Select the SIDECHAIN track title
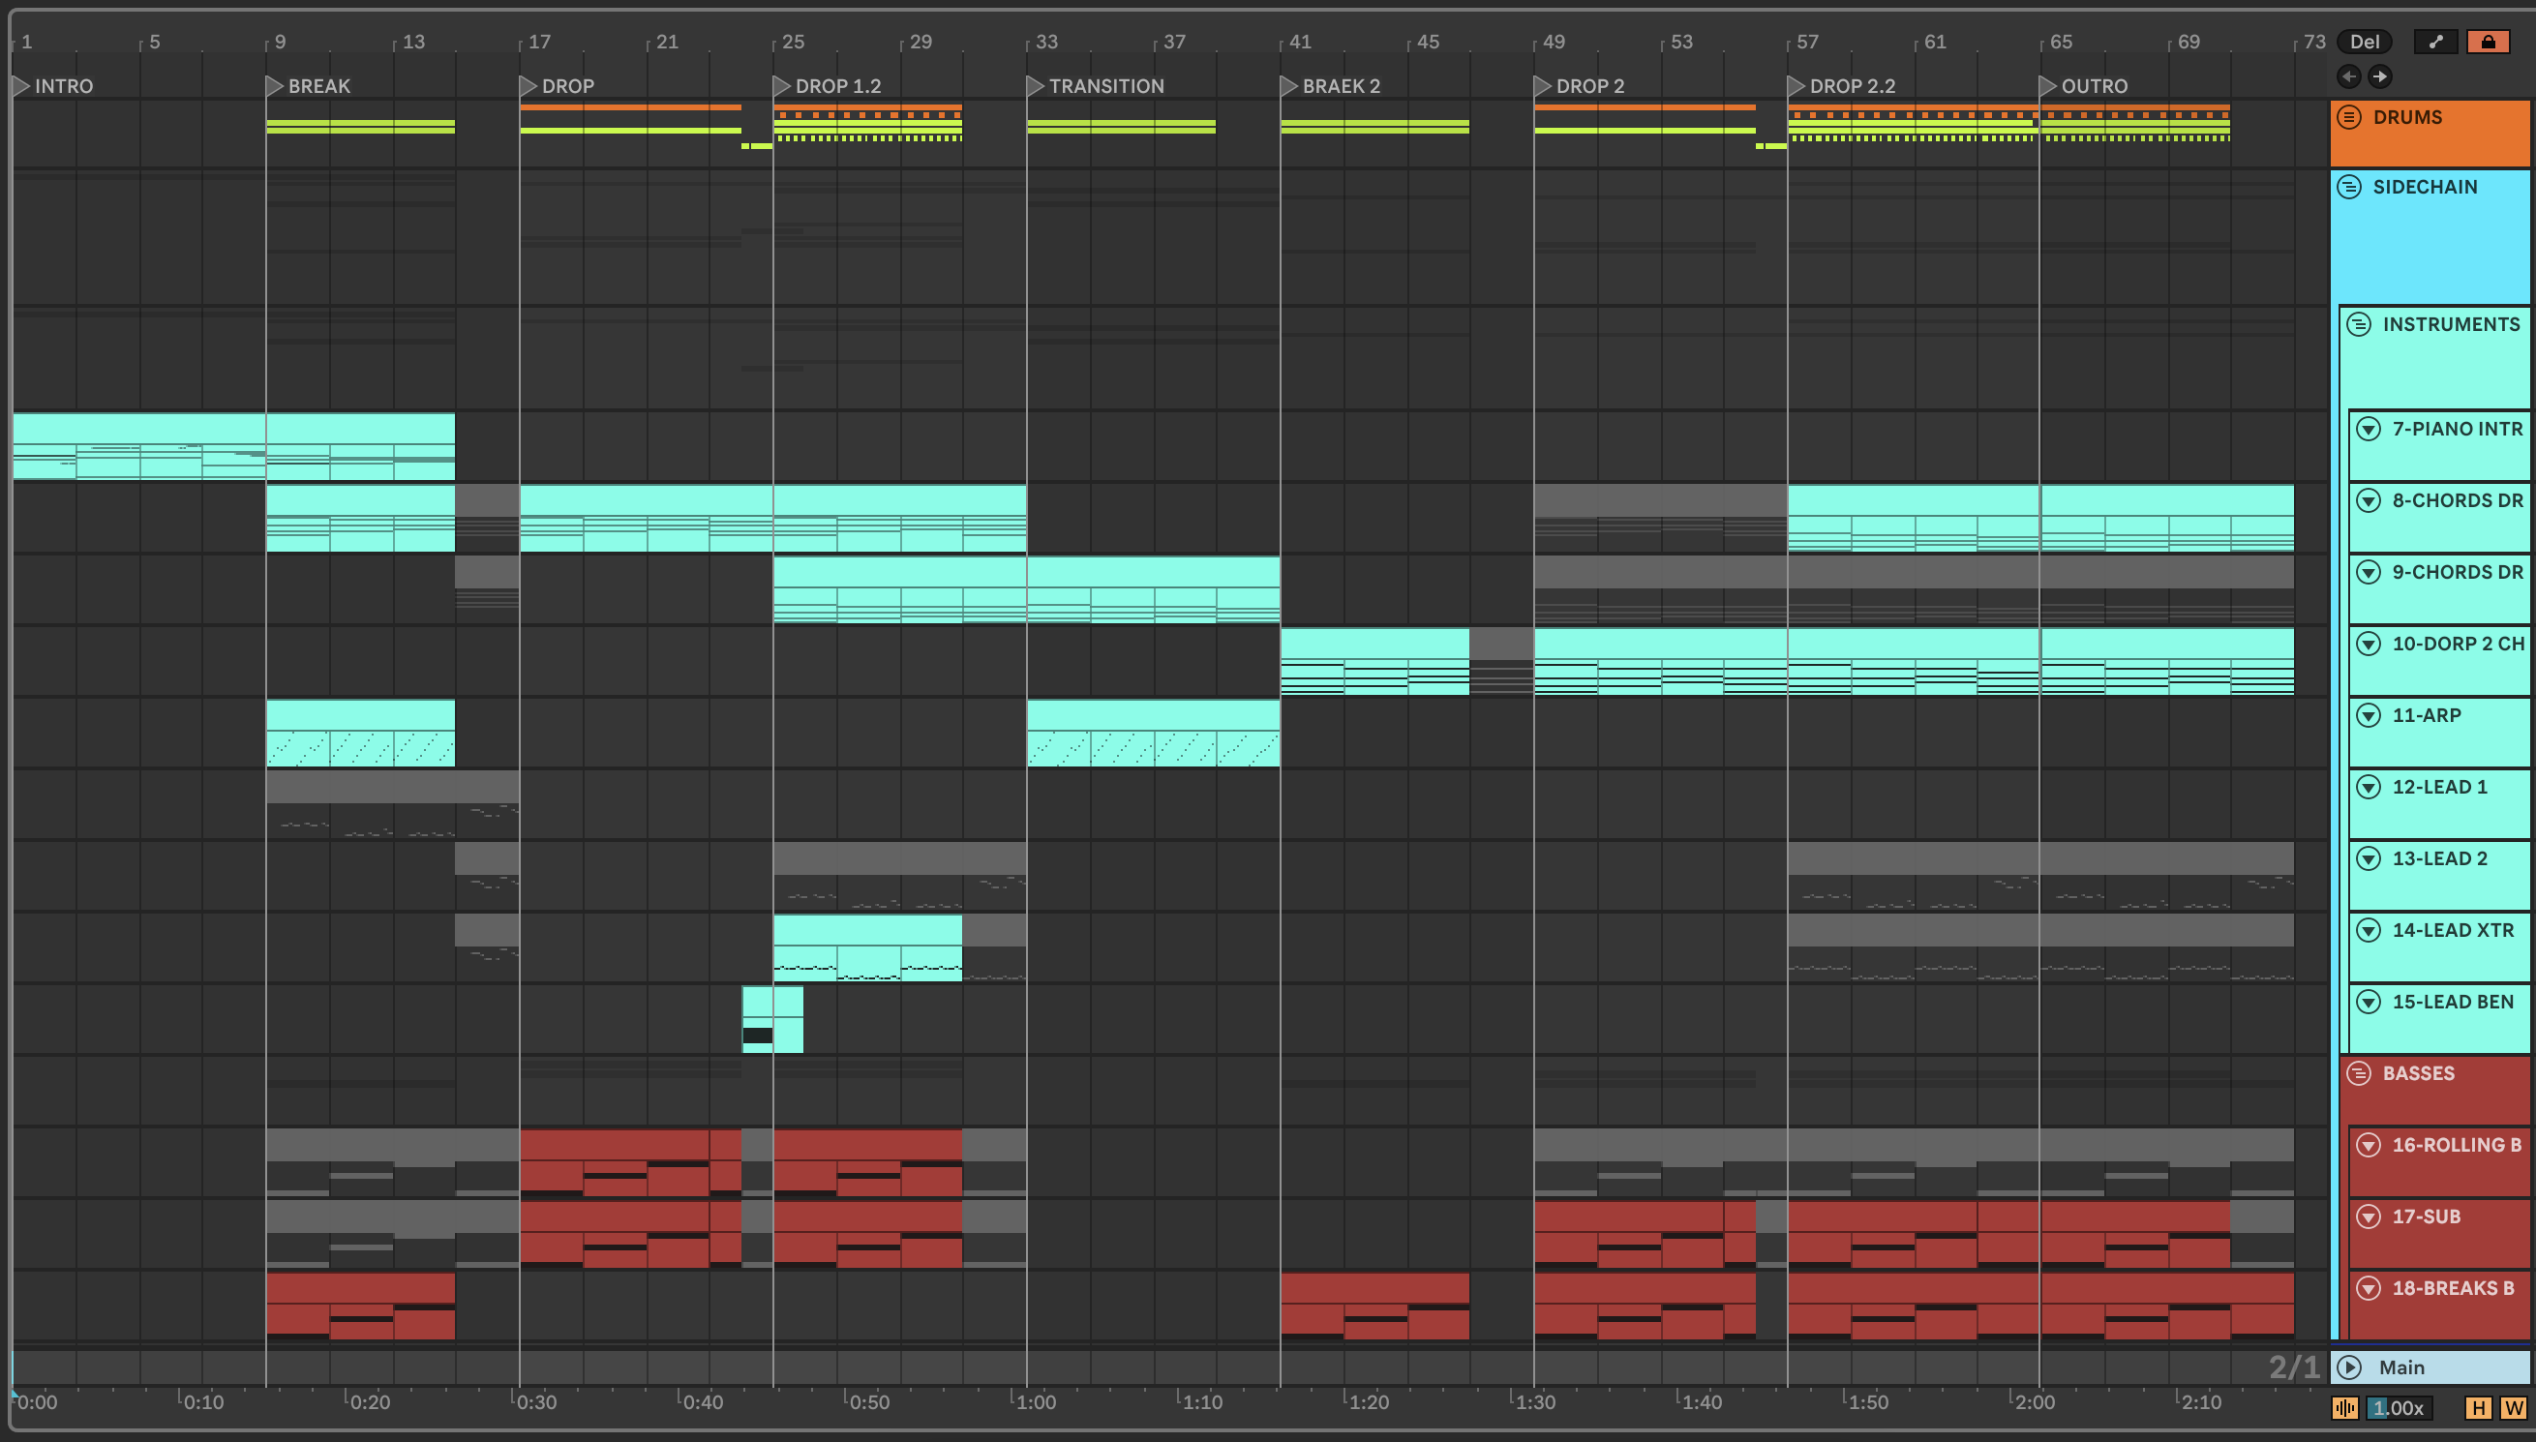 pyautogui.click(x=2425, y=187)
